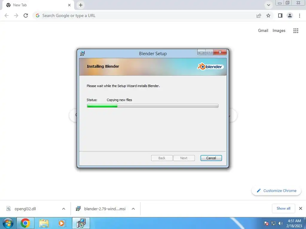Click the network icon in system tray
Image resolution: width=306 pixels, height=229 pixels.
click(x=273, y=223)
